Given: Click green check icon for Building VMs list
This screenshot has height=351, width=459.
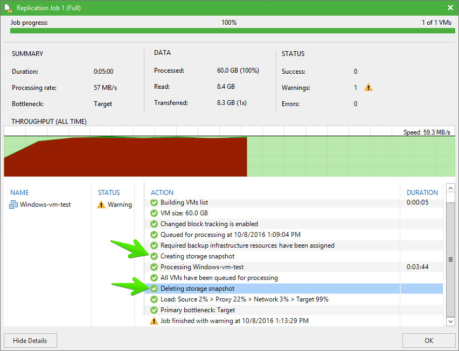Looking at the screenshot, I should tap(154, 202).
